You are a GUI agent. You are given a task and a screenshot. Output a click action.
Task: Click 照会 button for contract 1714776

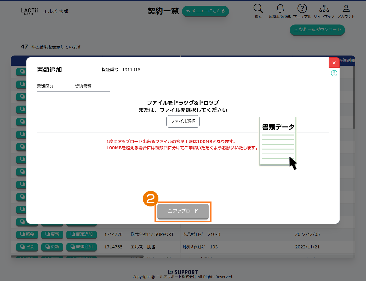27,234
